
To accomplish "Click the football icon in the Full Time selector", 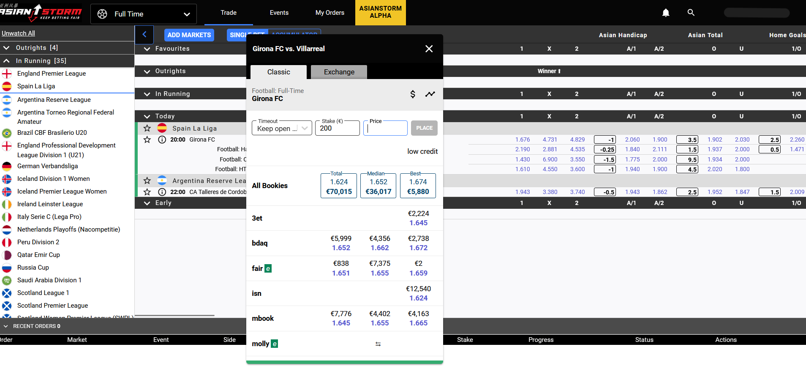I will coord(102,14).
